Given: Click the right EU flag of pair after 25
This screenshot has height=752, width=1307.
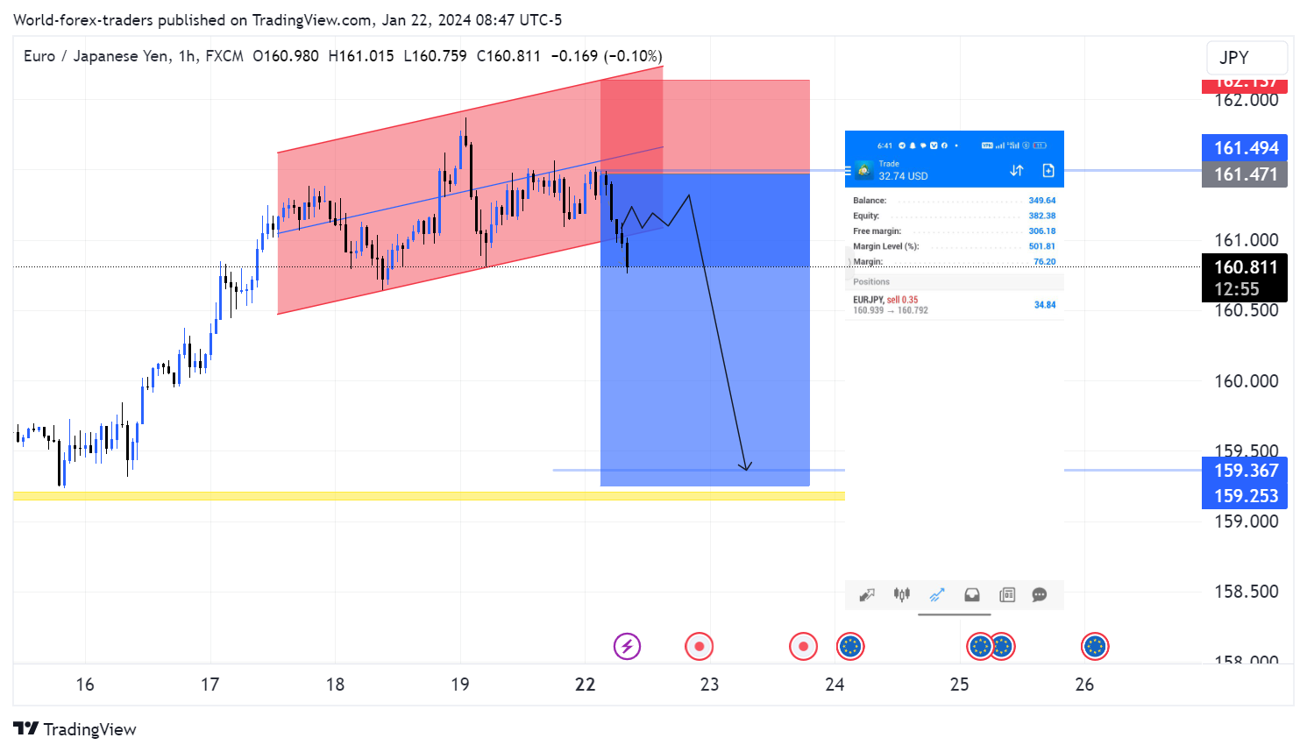Looking at the screenshot, I should pyautogui.click(x=1003, y=647).
